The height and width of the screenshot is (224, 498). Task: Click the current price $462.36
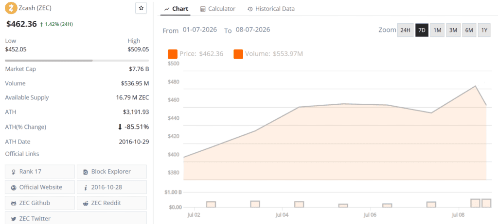21,24
